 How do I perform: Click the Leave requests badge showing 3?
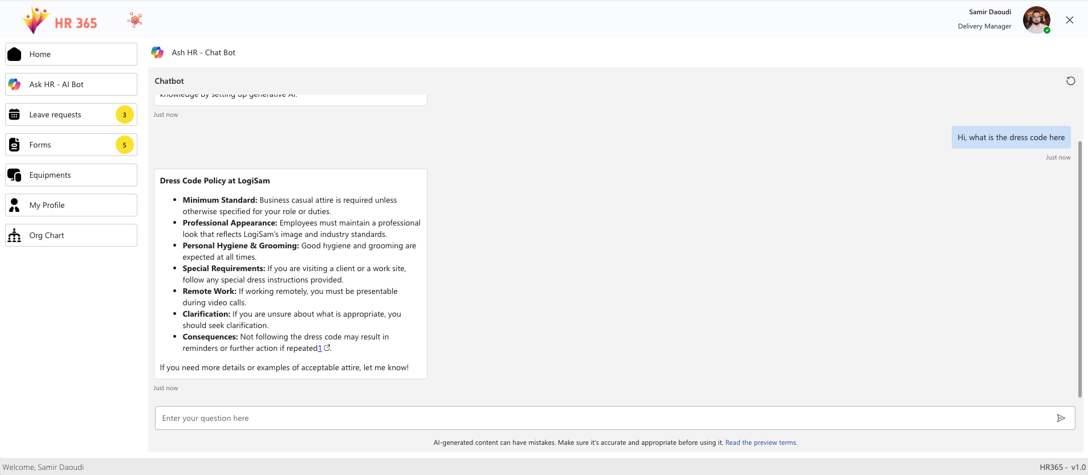[124, 114]
